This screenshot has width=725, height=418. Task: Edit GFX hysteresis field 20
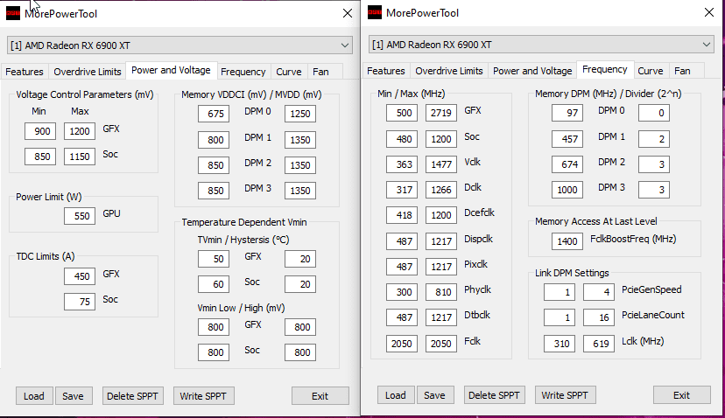(300, 259)
